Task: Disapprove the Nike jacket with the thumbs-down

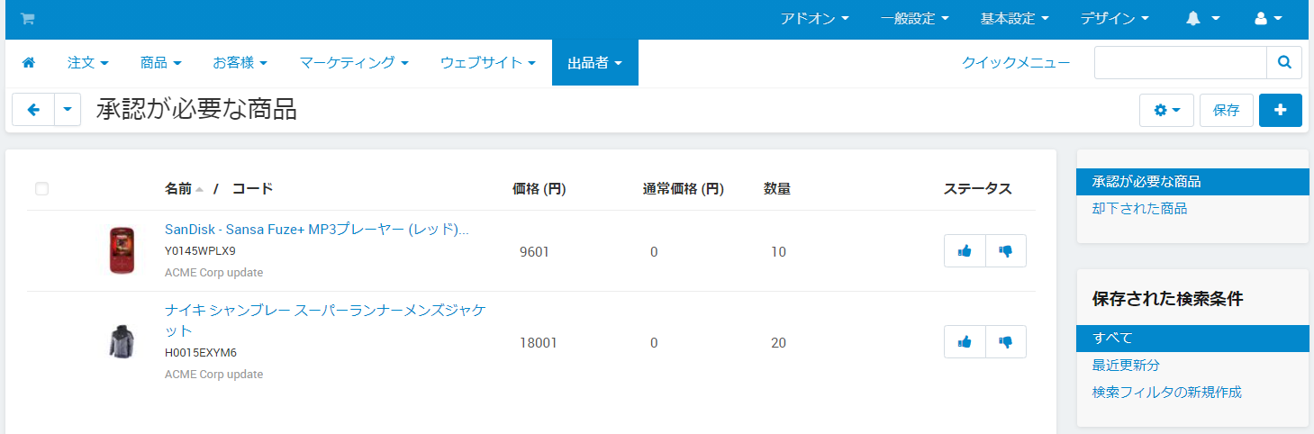Action: (1006, 342)
